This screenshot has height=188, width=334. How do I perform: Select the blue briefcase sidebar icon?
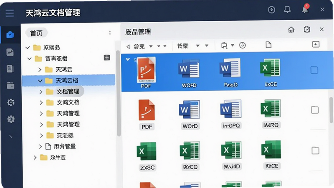[10, 35]
